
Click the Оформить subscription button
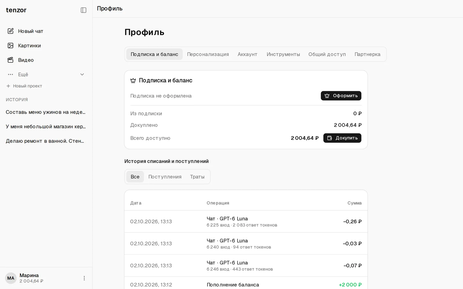341,96
